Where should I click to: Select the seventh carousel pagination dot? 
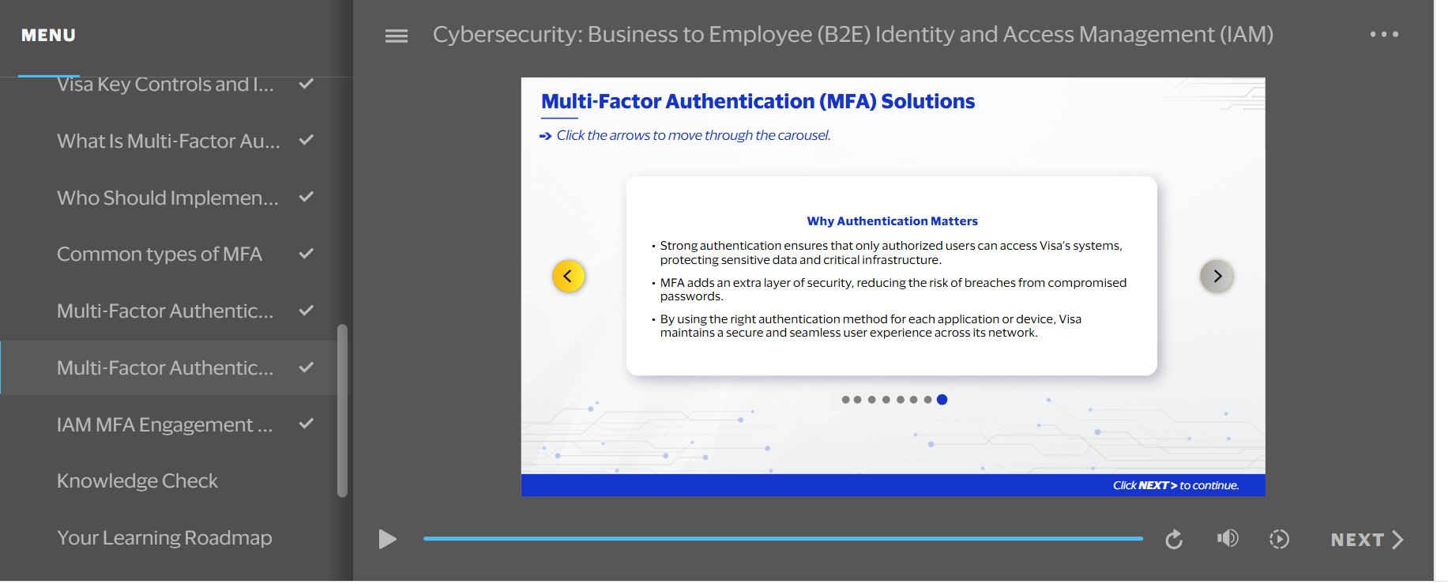click(927, 400)
